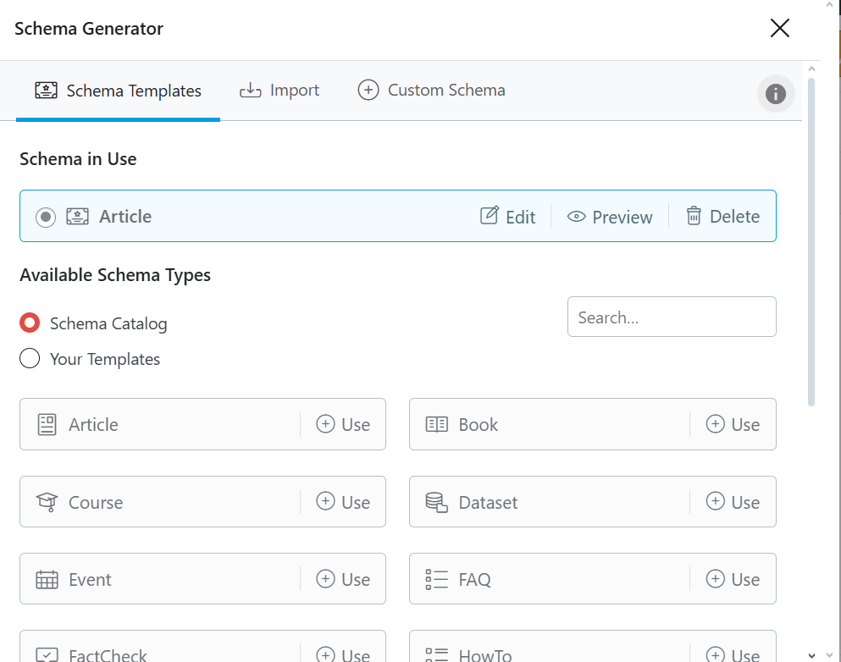
Task: Select the Schema Catalog radio button
Action: (x=30, y=323)
